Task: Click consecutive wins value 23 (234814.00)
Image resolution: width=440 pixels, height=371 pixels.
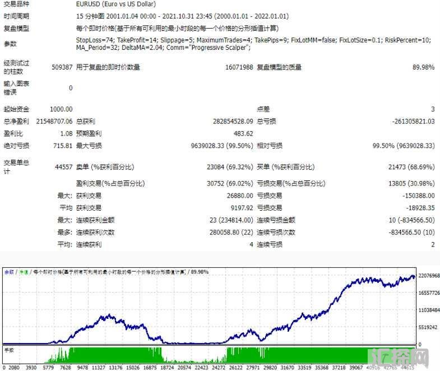Action: [x=231, y=220]
